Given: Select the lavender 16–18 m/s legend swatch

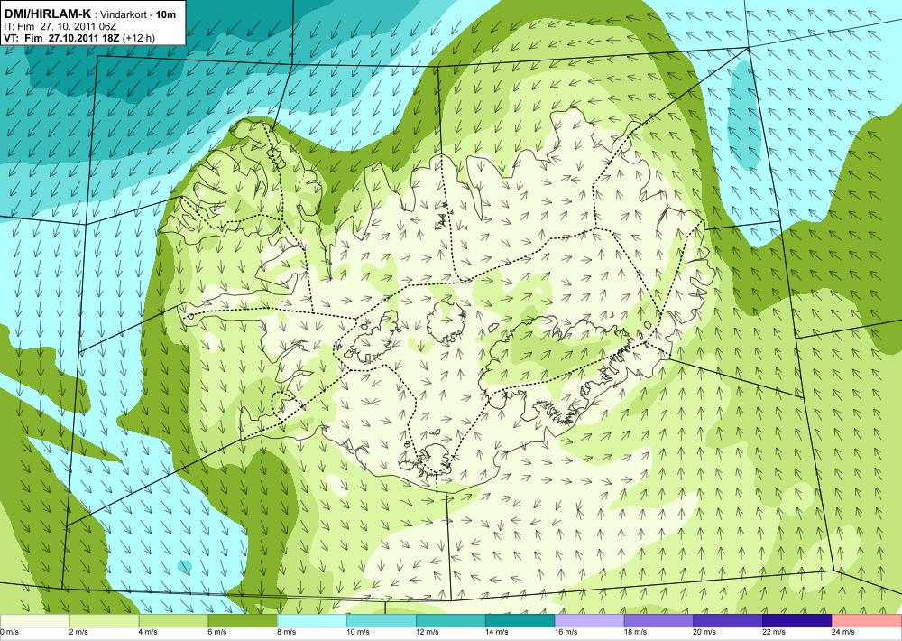Looking at the screenshot, I should pyautogui.click(x=589, y=621).
